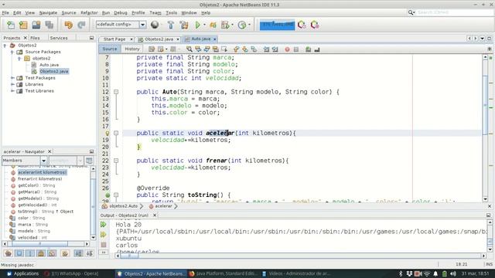Toggle Show Static Members filter in Navigator
Image resolution: width=495 pixels, height=278 pixels.
pos(30,253)
